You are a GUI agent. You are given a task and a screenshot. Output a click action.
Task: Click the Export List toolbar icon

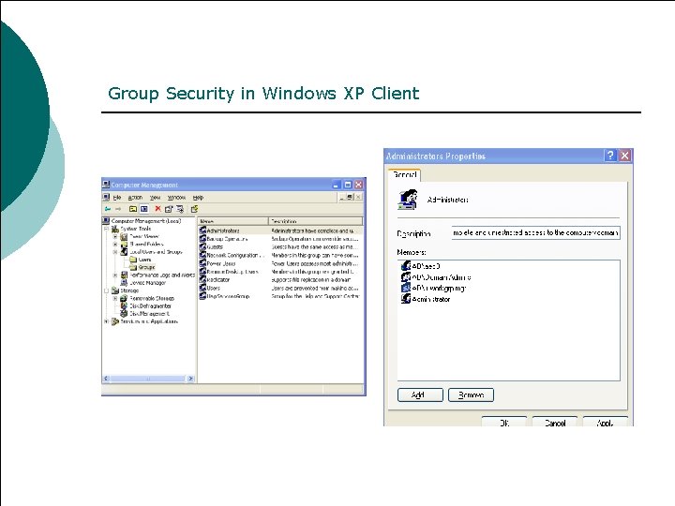[x=180, y=209]
